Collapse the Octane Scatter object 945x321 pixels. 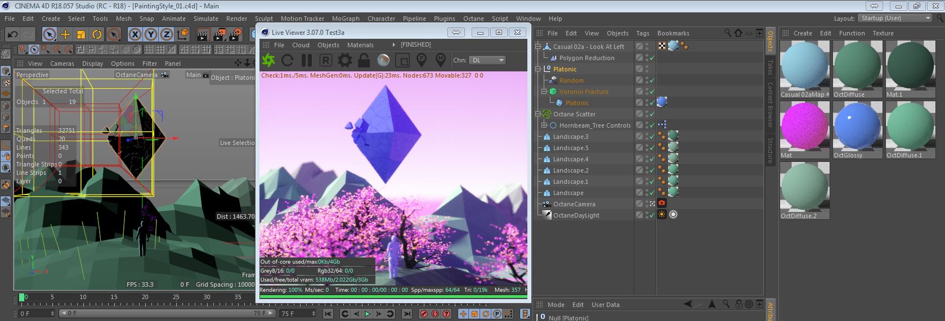pos(538,114)
